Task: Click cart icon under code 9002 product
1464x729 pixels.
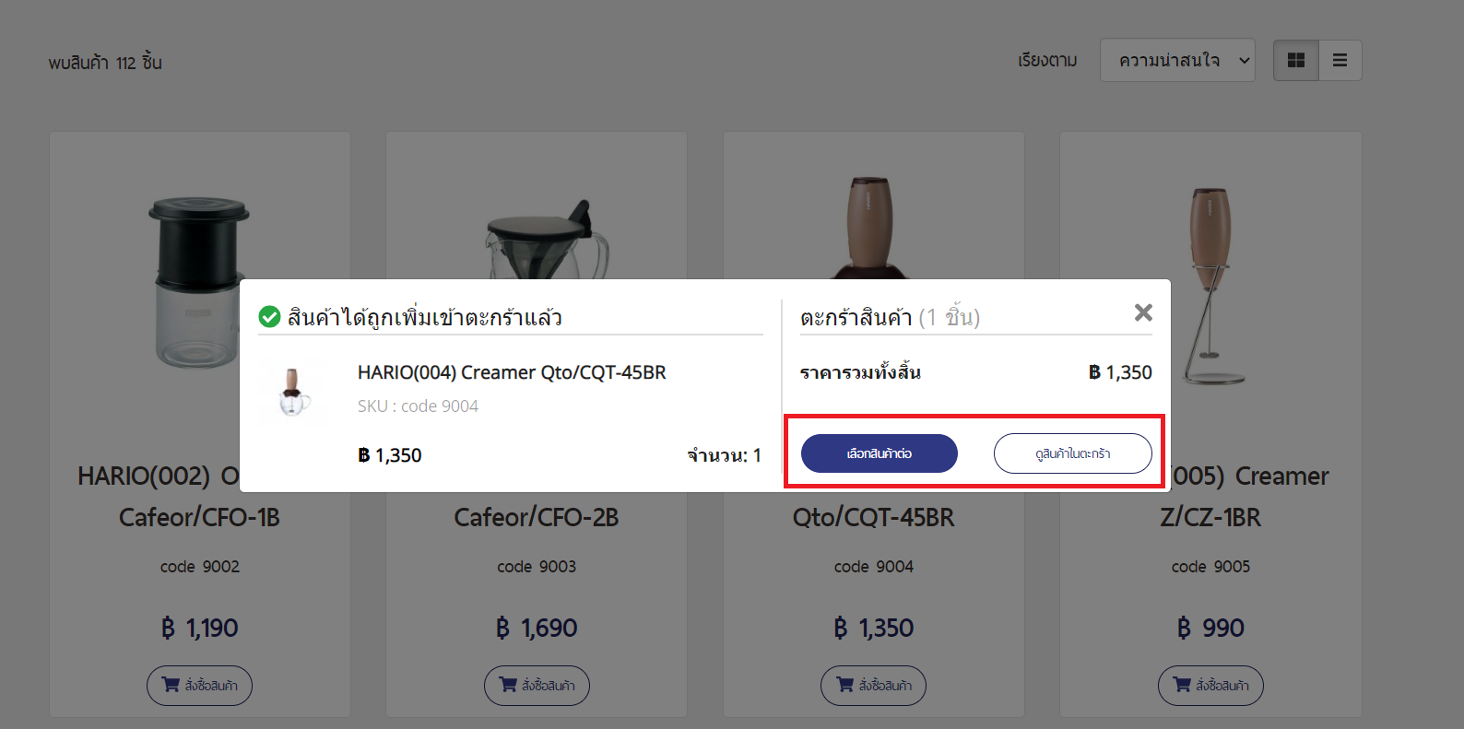Action: [171, 685]
